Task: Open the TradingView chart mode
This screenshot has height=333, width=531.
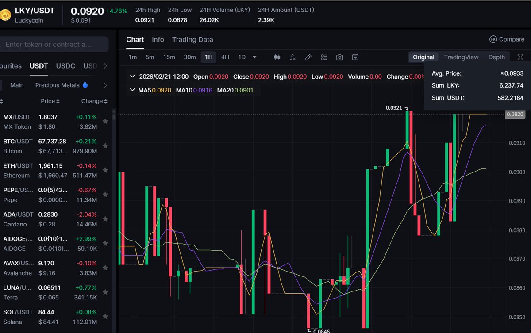Action: click(x=461, y=57)
